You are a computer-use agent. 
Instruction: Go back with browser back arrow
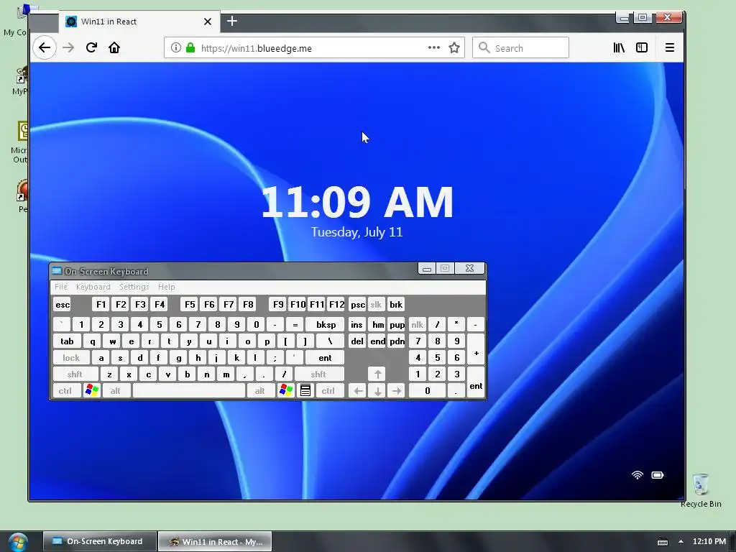click(x=45, y=48)
